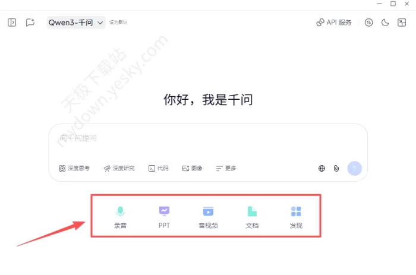Click the mini window mode icon
416x275 pixels.
pos(402,23)
